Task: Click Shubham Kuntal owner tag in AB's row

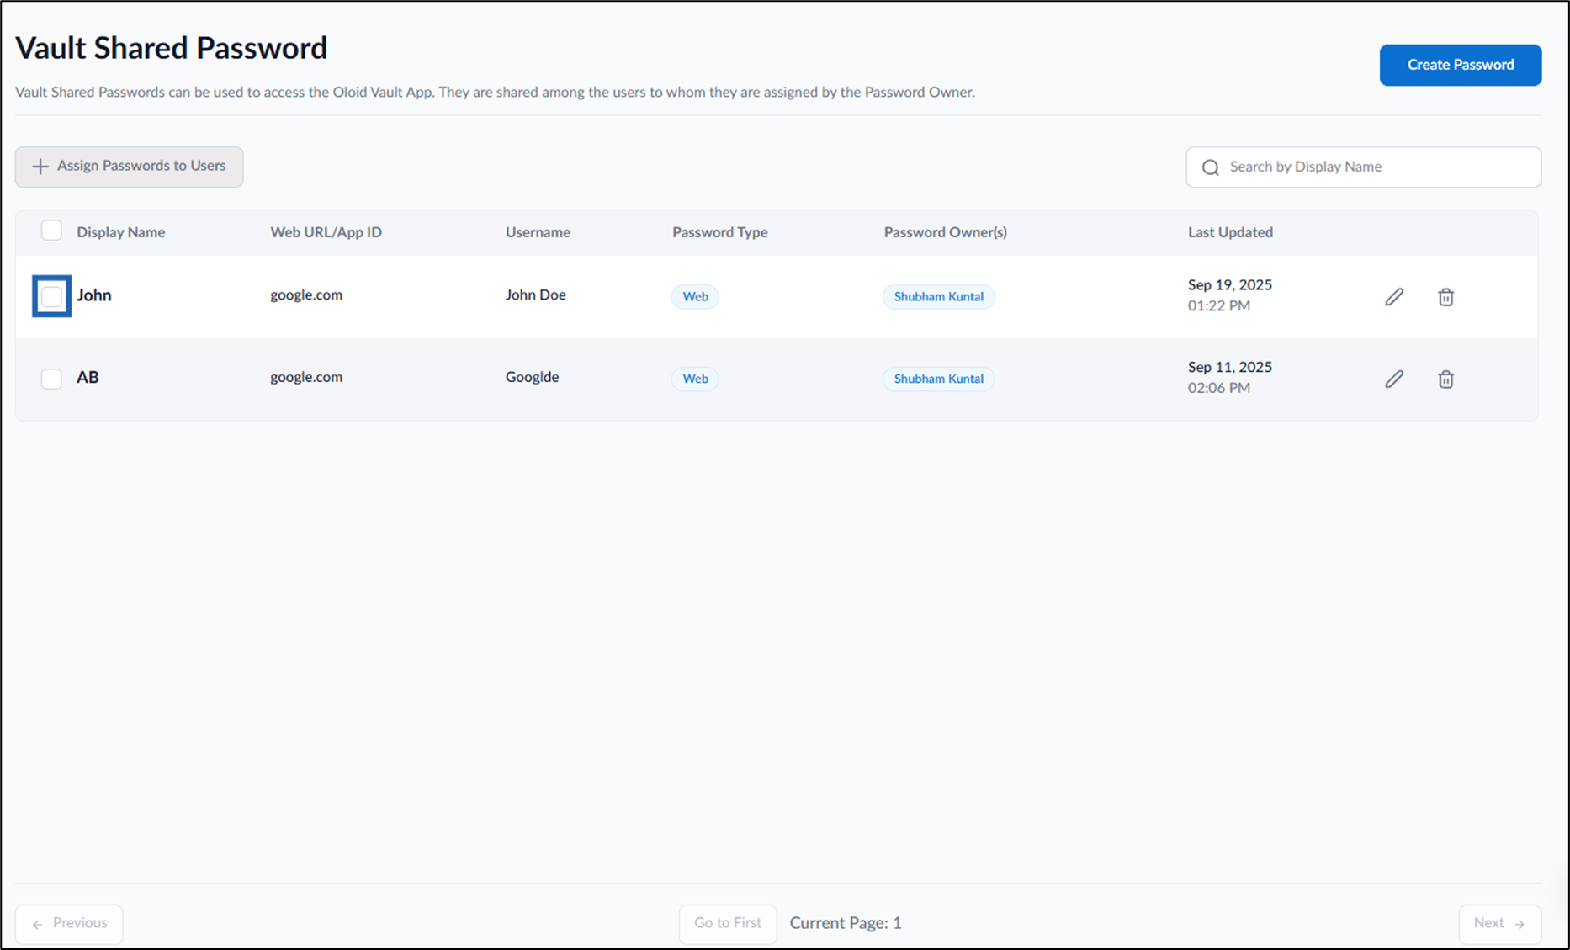Action: click(x=938, y=379)
